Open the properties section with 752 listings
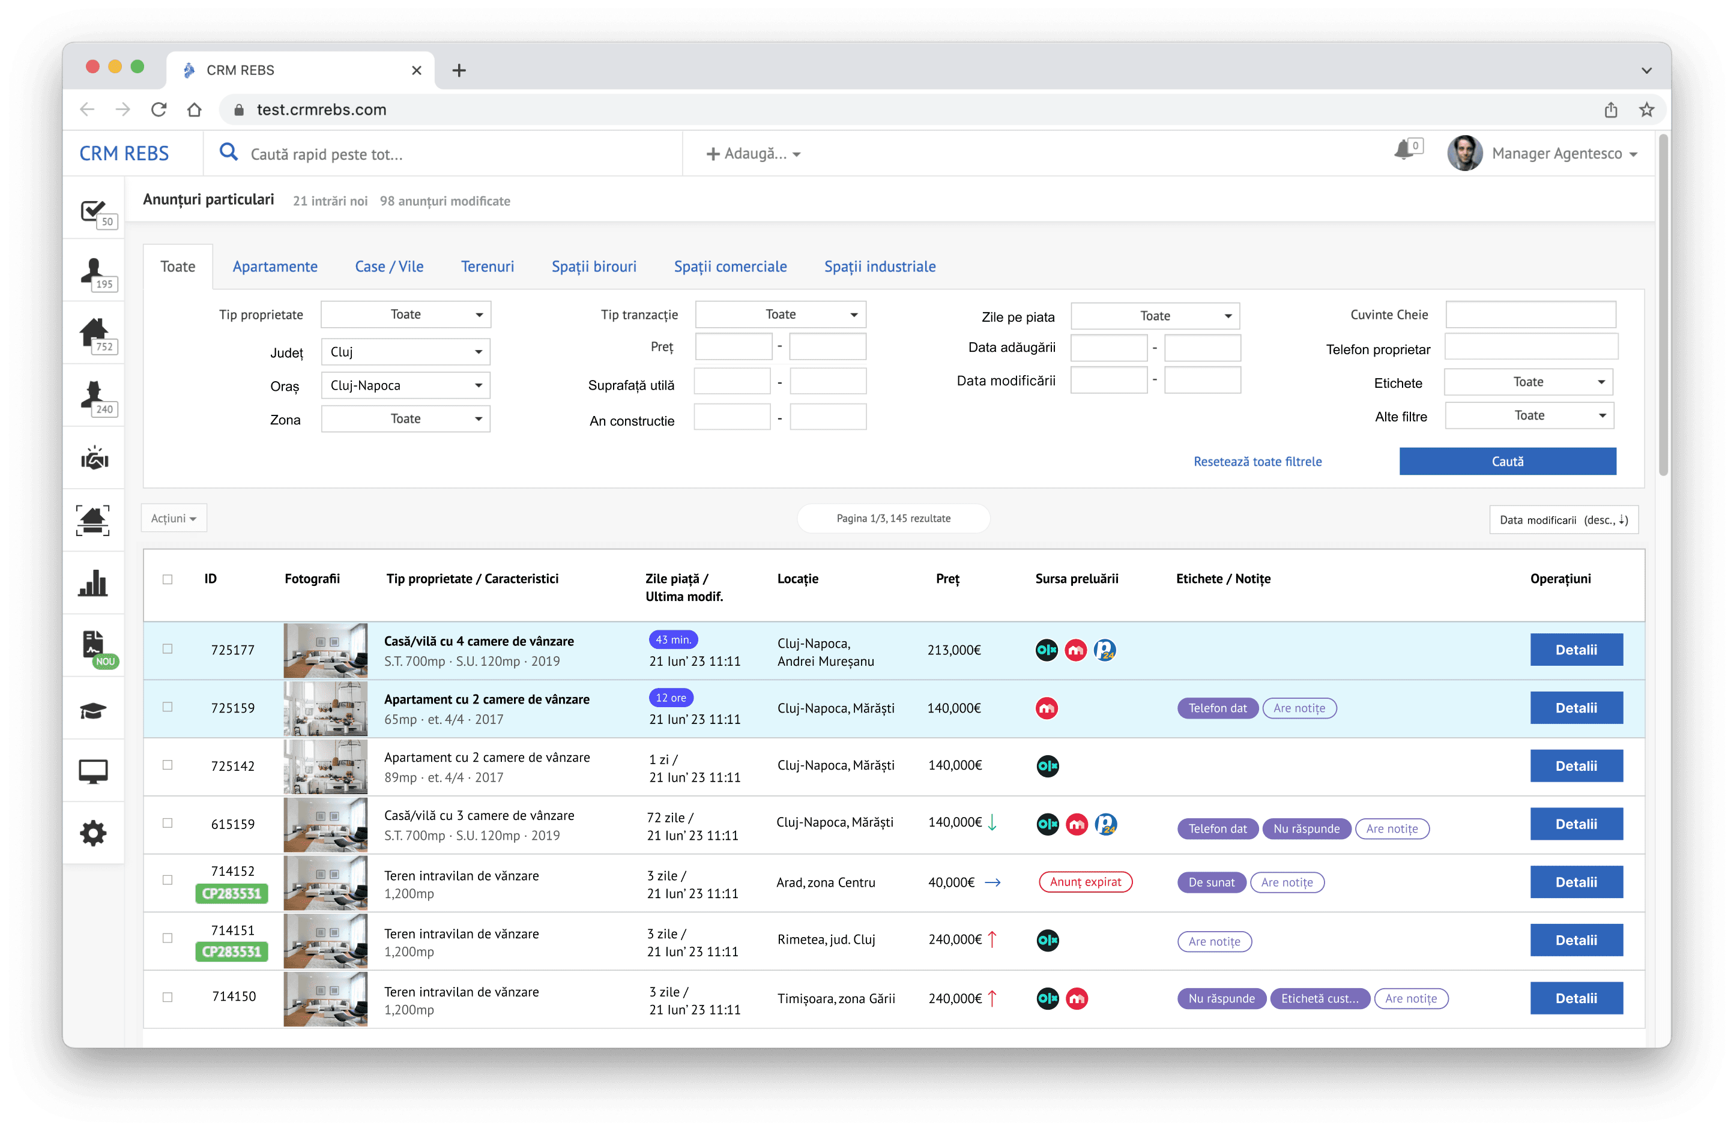1734x1131 pixels. tap(93, 332)
